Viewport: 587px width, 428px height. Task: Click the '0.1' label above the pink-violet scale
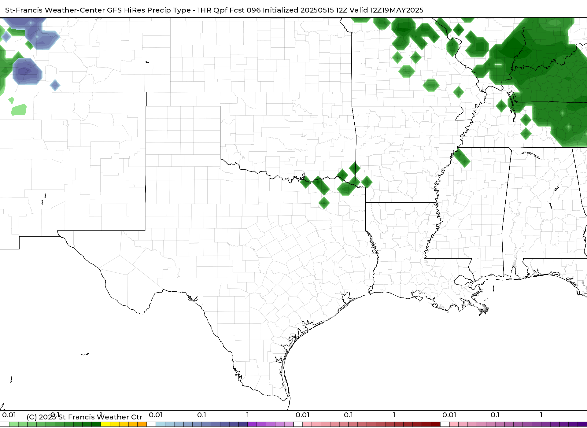pyautogui.click(x=495, y=415)
